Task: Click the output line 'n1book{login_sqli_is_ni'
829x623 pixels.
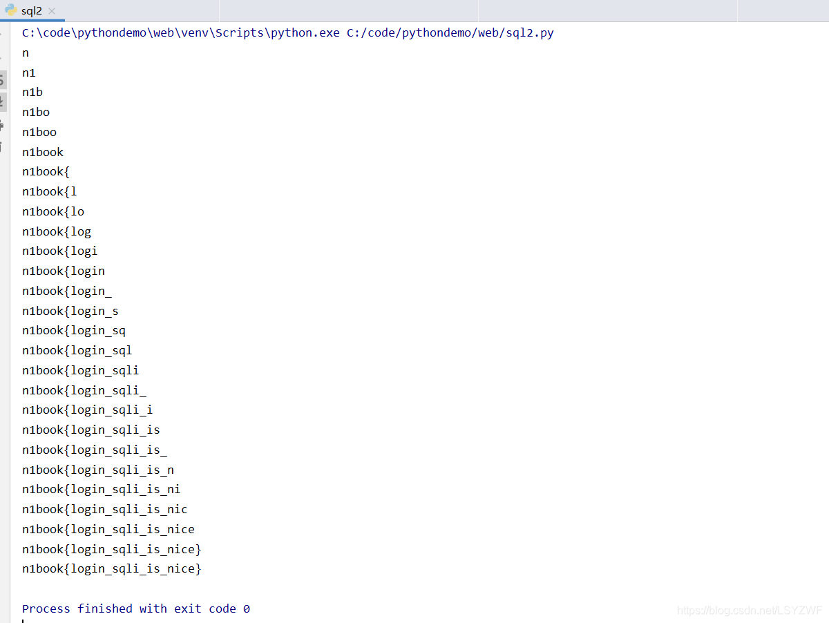Action: pos(102,489)
